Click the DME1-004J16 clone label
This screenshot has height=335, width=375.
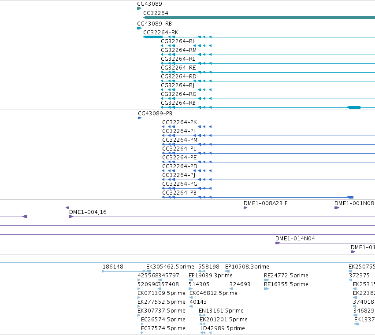(88, 212)
